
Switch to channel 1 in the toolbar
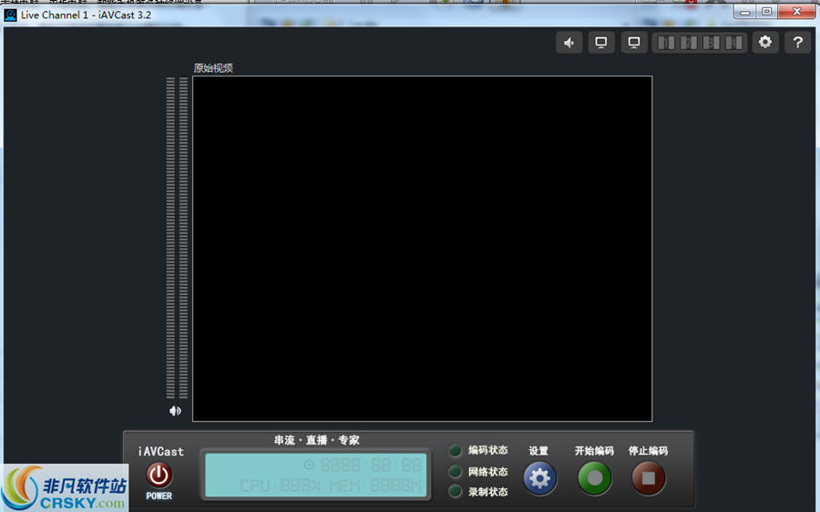pos(666,42)
